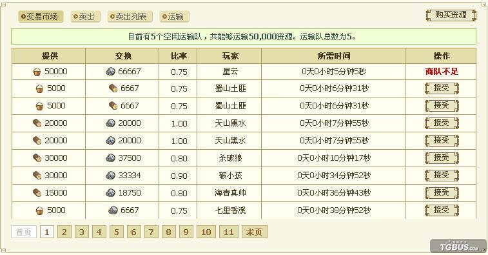Switch to the 卖出 tab
The height and width of the screenshot is (255, 488).
click(x=85, y=17)
